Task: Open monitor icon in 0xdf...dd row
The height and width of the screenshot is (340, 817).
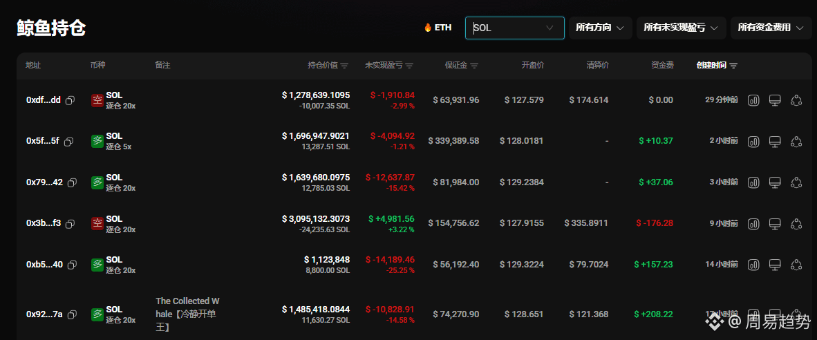Action: 775,100
